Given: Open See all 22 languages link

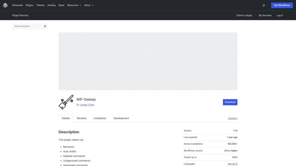Looking at the screenshot, I should 232,164.
